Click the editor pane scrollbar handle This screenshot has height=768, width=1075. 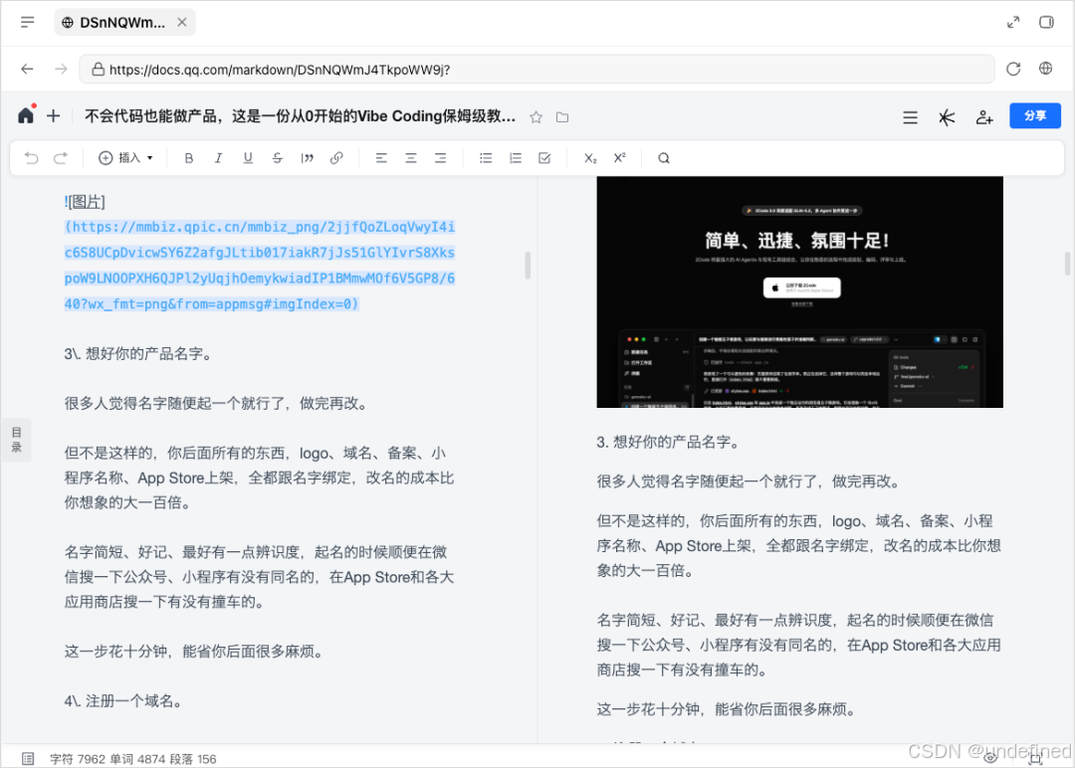click(x=528, y=266)
